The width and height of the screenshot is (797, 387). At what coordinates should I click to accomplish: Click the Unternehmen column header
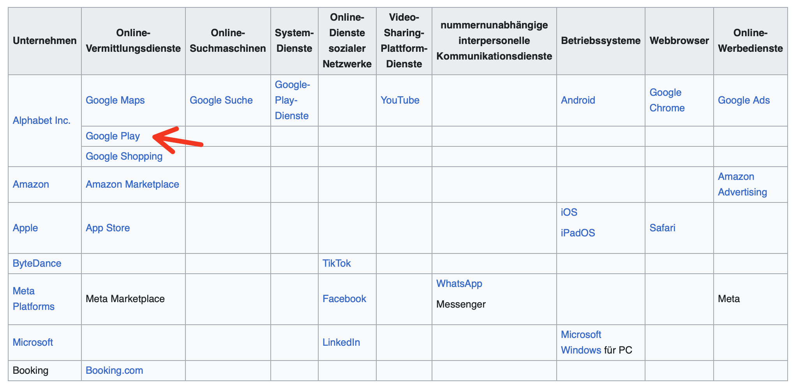tap(44, 41)
